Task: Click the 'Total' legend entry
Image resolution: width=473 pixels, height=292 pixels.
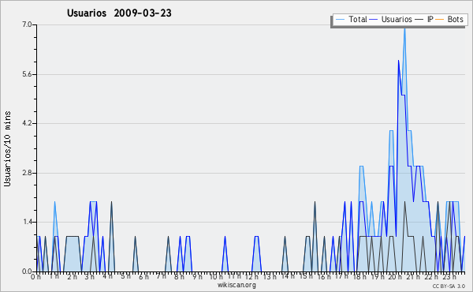Action: (357, 19)
